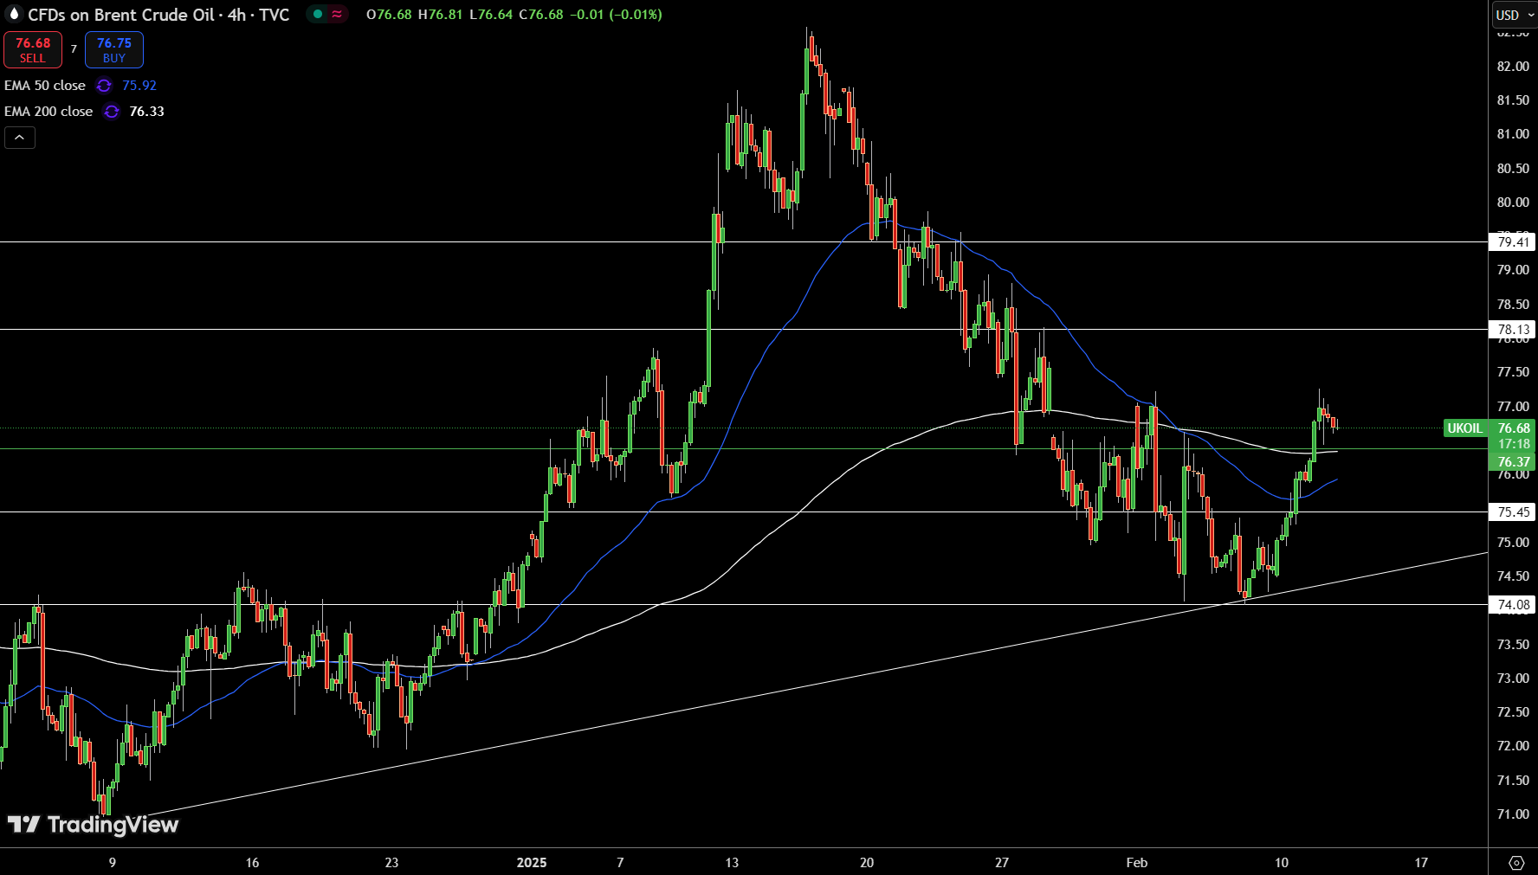Click the 27 date label on time axis
This screenshot has height=875, width=1538.
[x=1002, y=863]
